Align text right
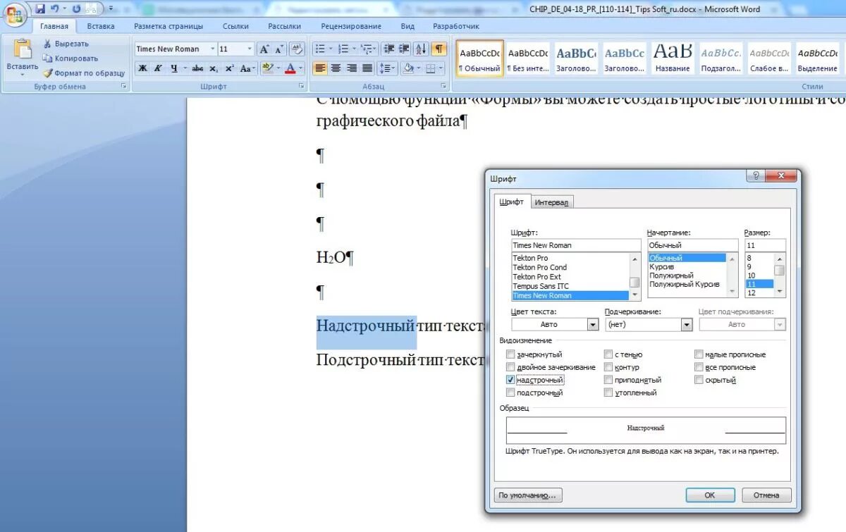The height and width of the screenshot is (532, 846). point(352,68)
